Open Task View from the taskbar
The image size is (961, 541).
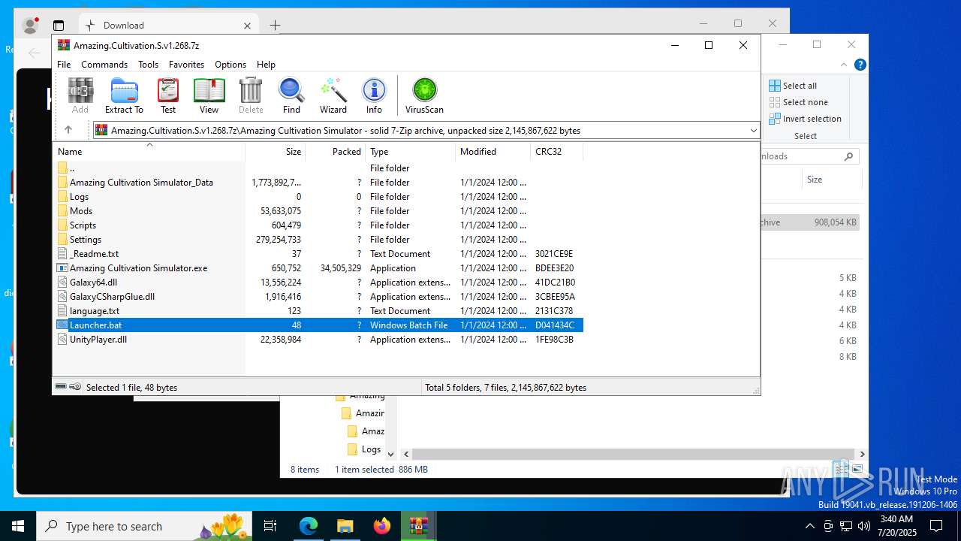click(270, 526)
